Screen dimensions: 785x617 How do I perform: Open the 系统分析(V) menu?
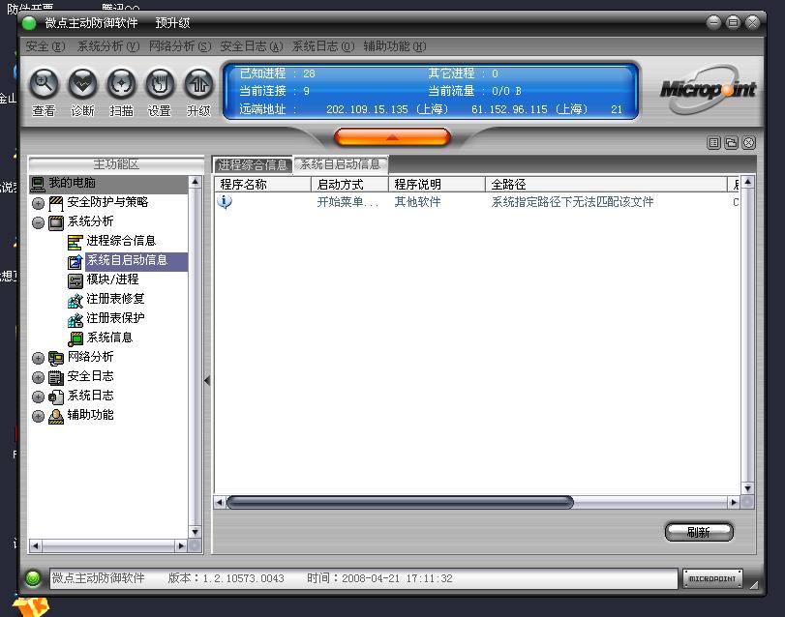tap(108, 46)
